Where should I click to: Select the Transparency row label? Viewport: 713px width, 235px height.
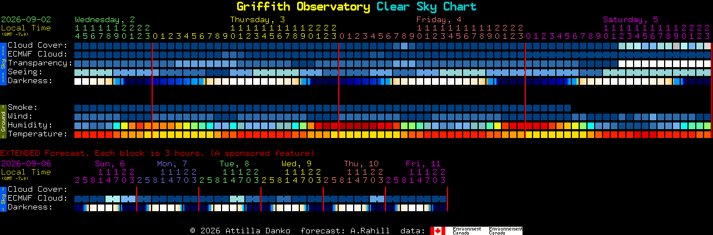tap(40, 63)
